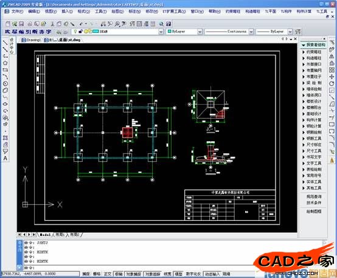Click the Array tool in the modify toolbar
The height and width of the screenshot is (278, 337).
coord(332,70)
